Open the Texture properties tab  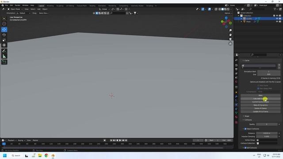click(x=236, y=122)
